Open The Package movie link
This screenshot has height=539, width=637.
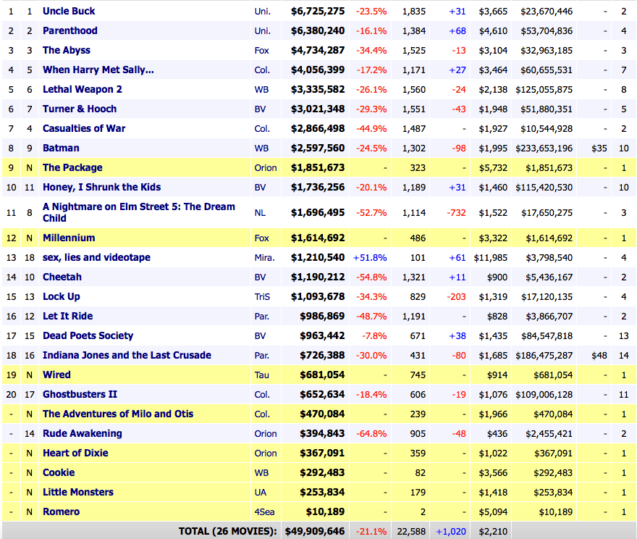[72, 167]
